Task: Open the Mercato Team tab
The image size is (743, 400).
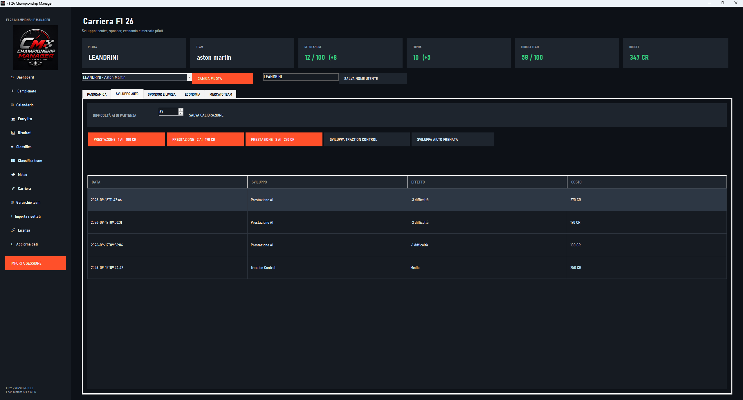Action: click(x=221, y=94)
